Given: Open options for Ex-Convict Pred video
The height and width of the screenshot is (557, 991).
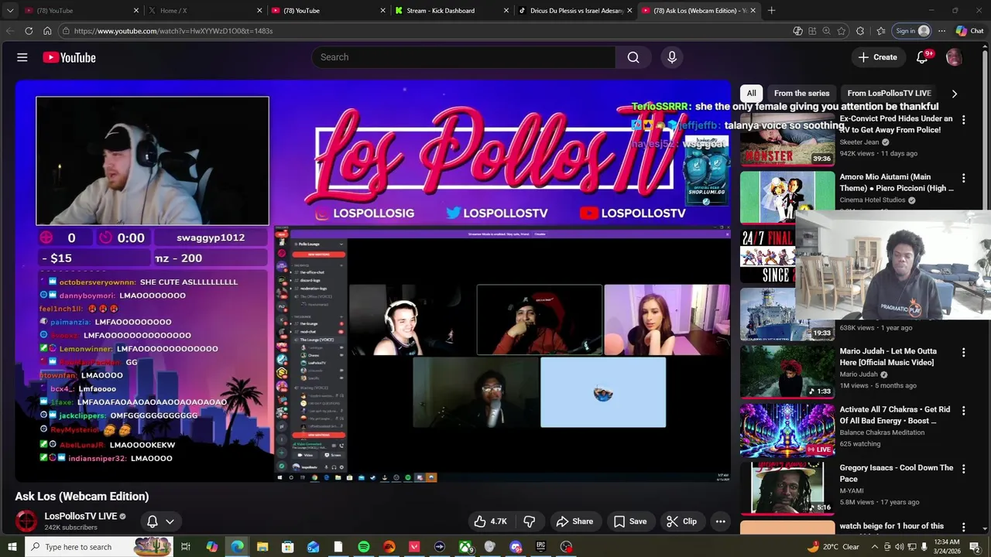Looking at the screenshot, I should [963, 120].
